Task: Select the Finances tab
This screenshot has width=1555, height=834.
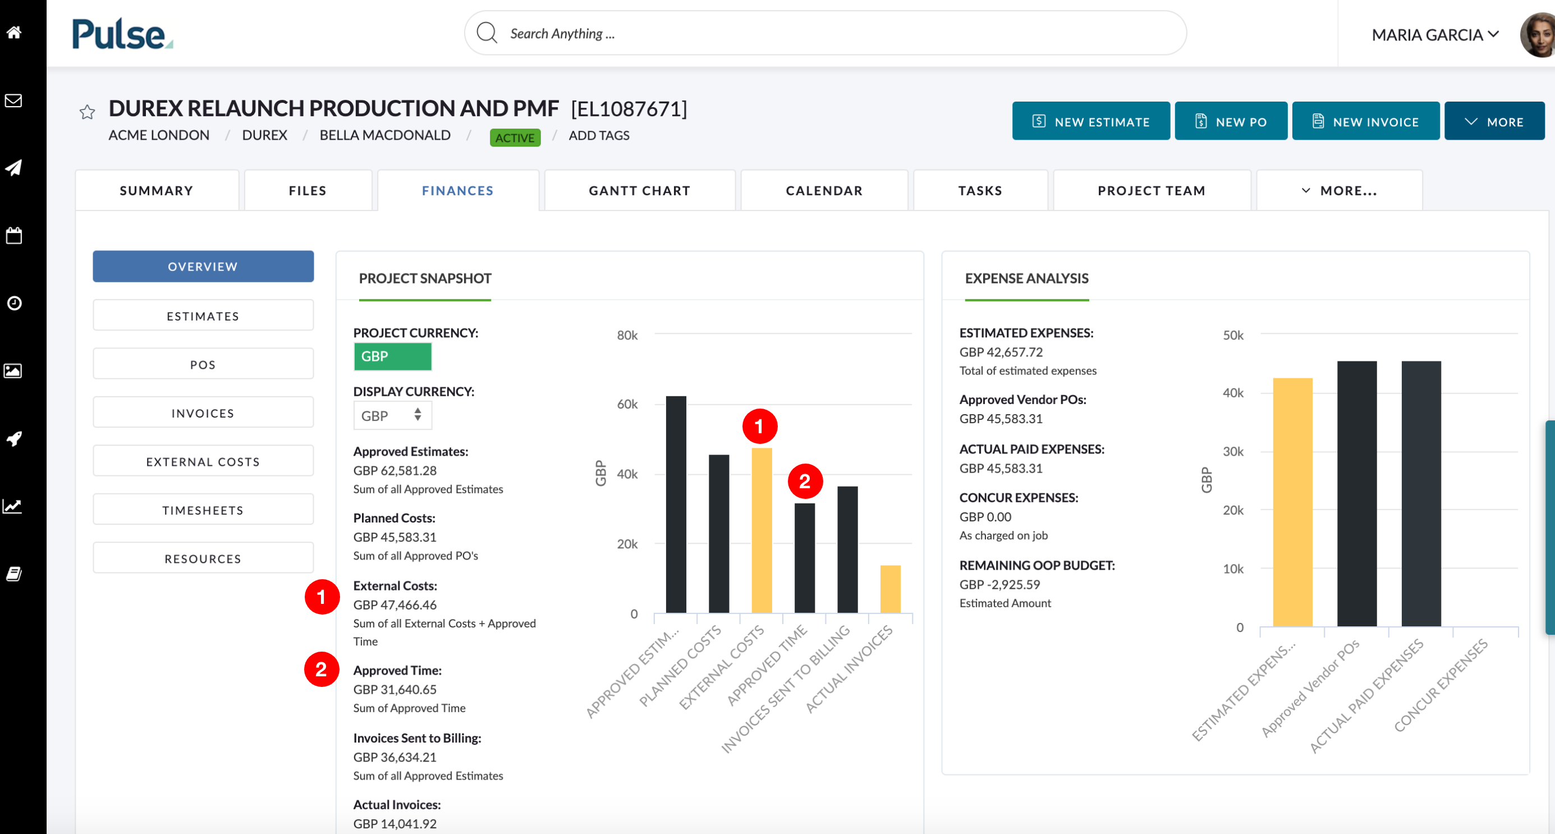Action: pyautogui.click(x=457, y=191)
